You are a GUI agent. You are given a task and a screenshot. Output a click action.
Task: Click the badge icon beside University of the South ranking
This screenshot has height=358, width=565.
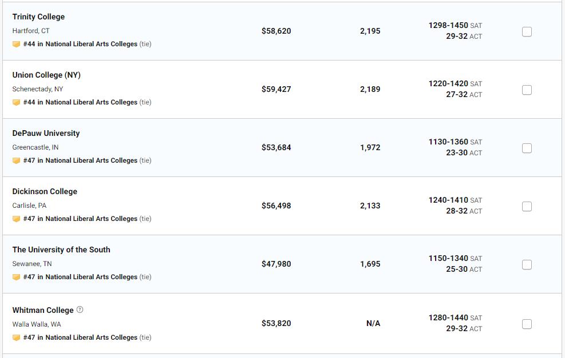[16, 277]
